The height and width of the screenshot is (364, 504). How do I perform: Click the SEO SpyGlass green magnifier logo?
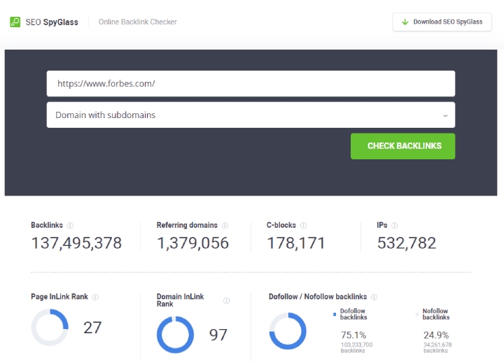(x=15, y=22)
